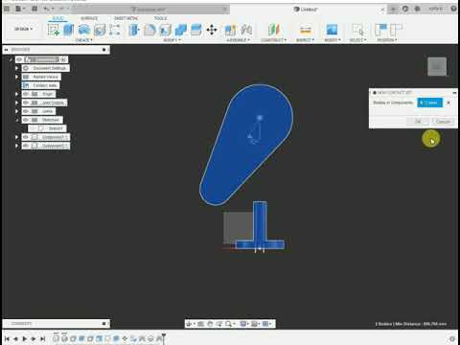Click the Save icon

(34, 9)
